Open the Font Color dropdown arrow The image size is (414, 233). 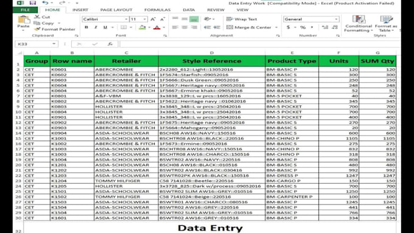point(164,27)
